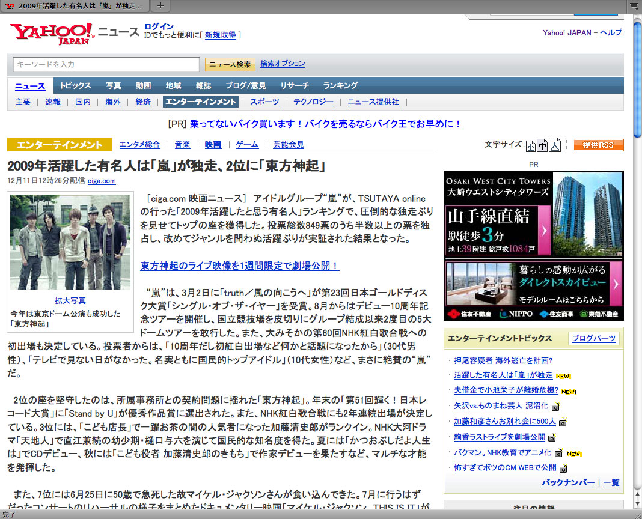Open a new browser tab with plus button
Image resolution: width=642 pixels, height=519 pixels.
pyautogui.click(x=160, y=6)
